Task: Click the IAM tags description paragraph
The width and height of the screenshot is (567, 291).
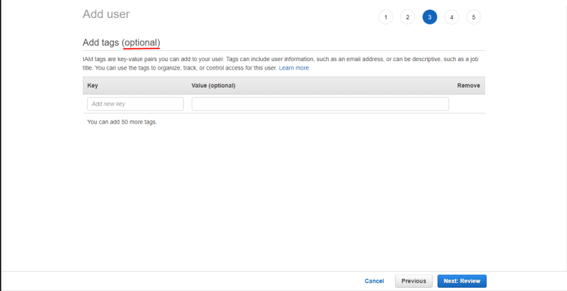Action: (281, 63)
